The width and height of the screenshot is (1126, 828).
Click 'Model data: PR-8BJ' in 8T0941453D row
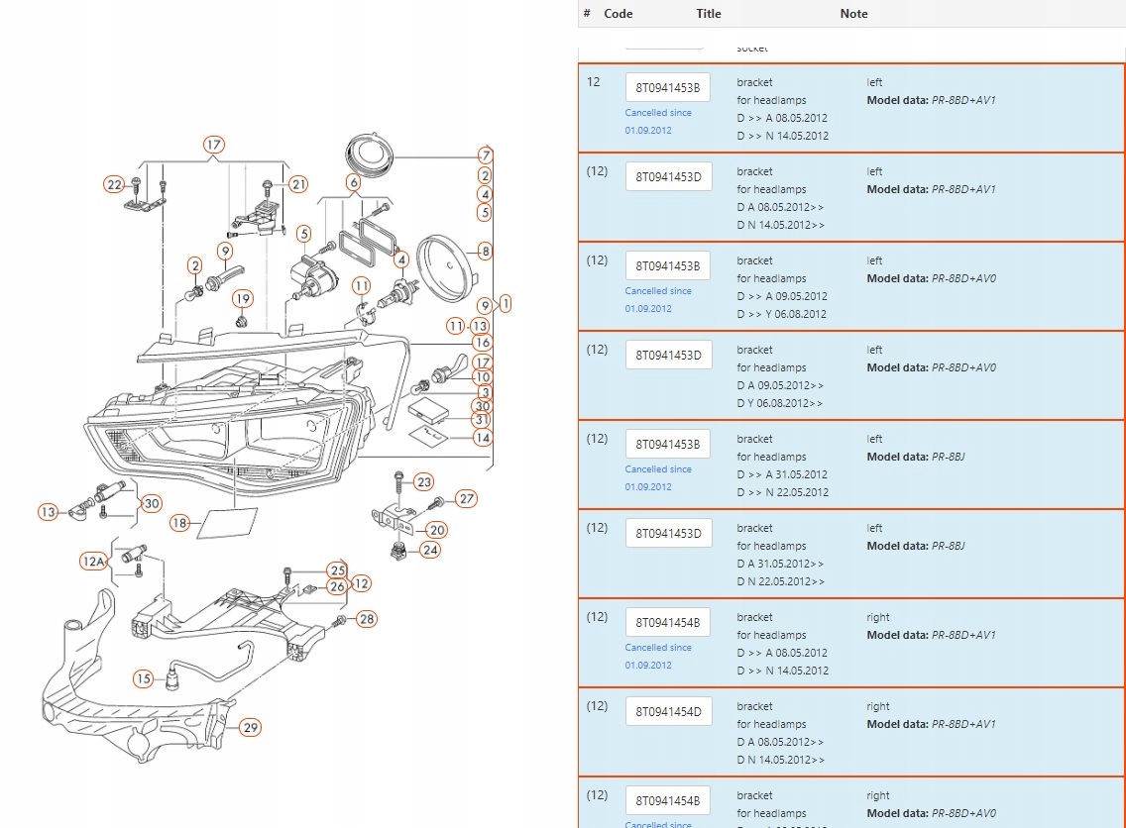point(916,546)
